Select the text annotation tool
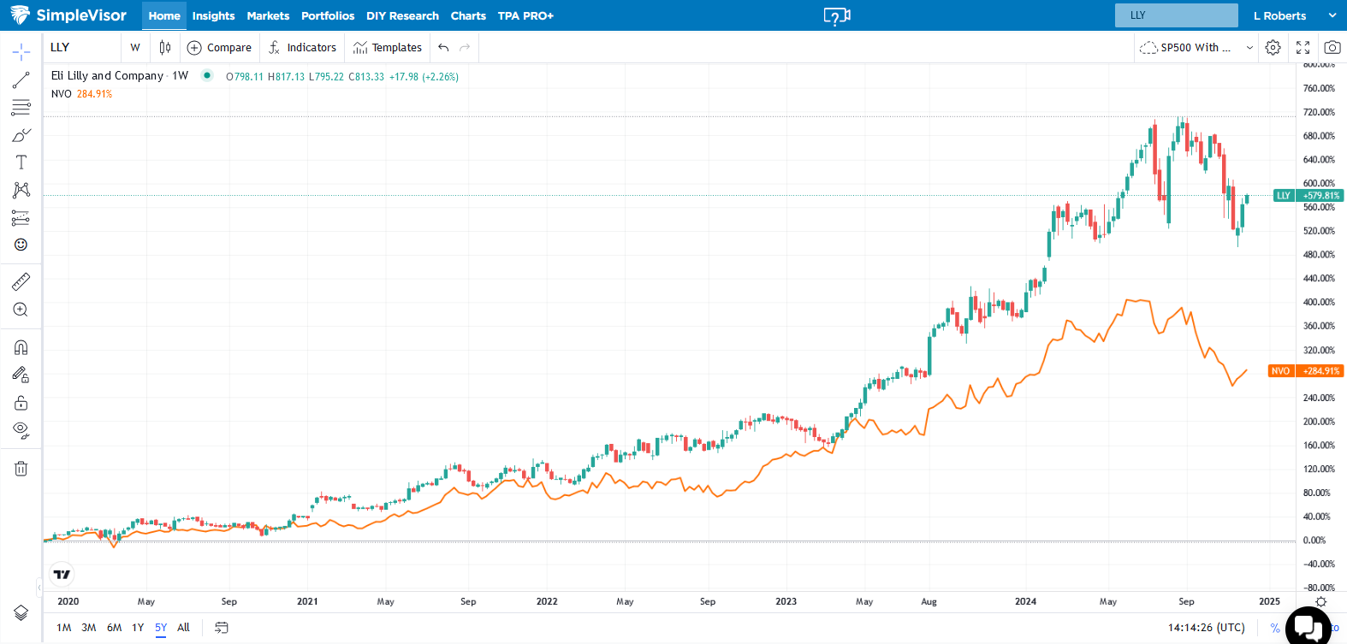Image resolution: width=1347 pixels, height=644 pixels. click(x=21, y=162)
